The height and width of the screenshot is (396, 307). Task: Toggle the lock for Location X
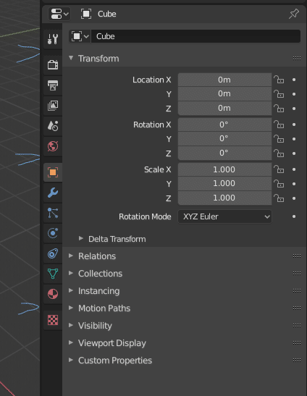point(279,80)
